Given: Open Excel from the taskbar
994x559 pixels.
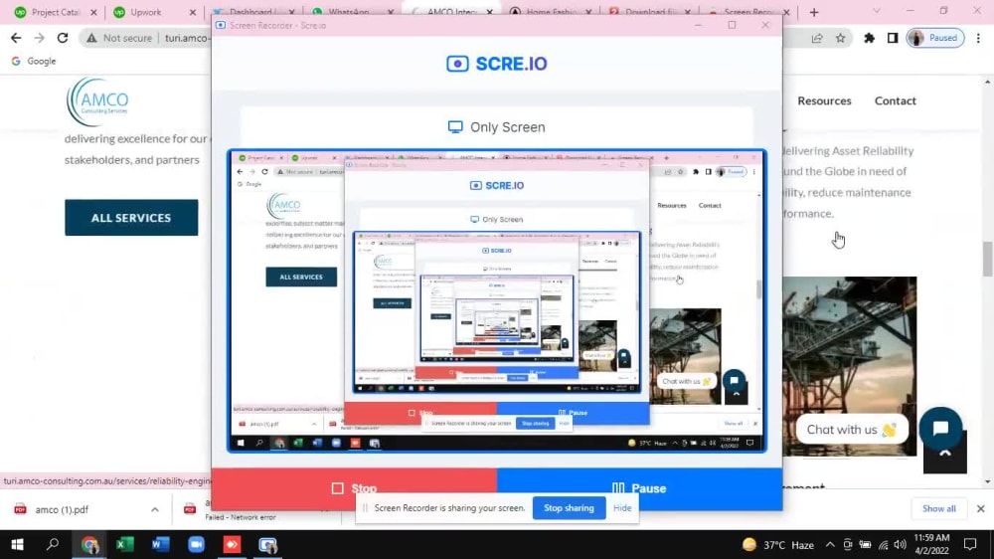Looking at the screenshot, I should coord(125,544).
